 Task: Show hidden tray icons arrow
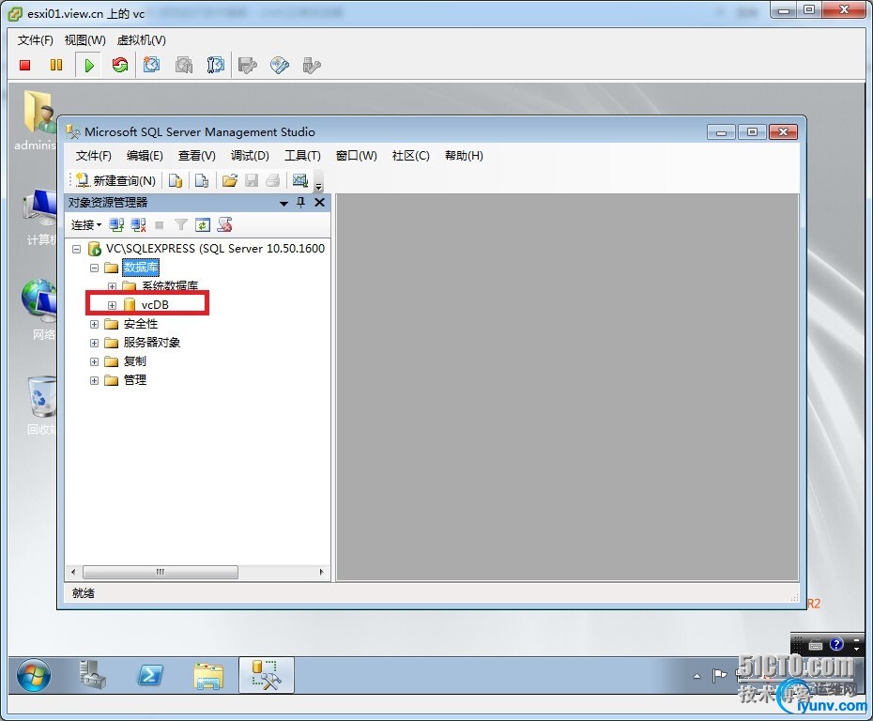697,677
